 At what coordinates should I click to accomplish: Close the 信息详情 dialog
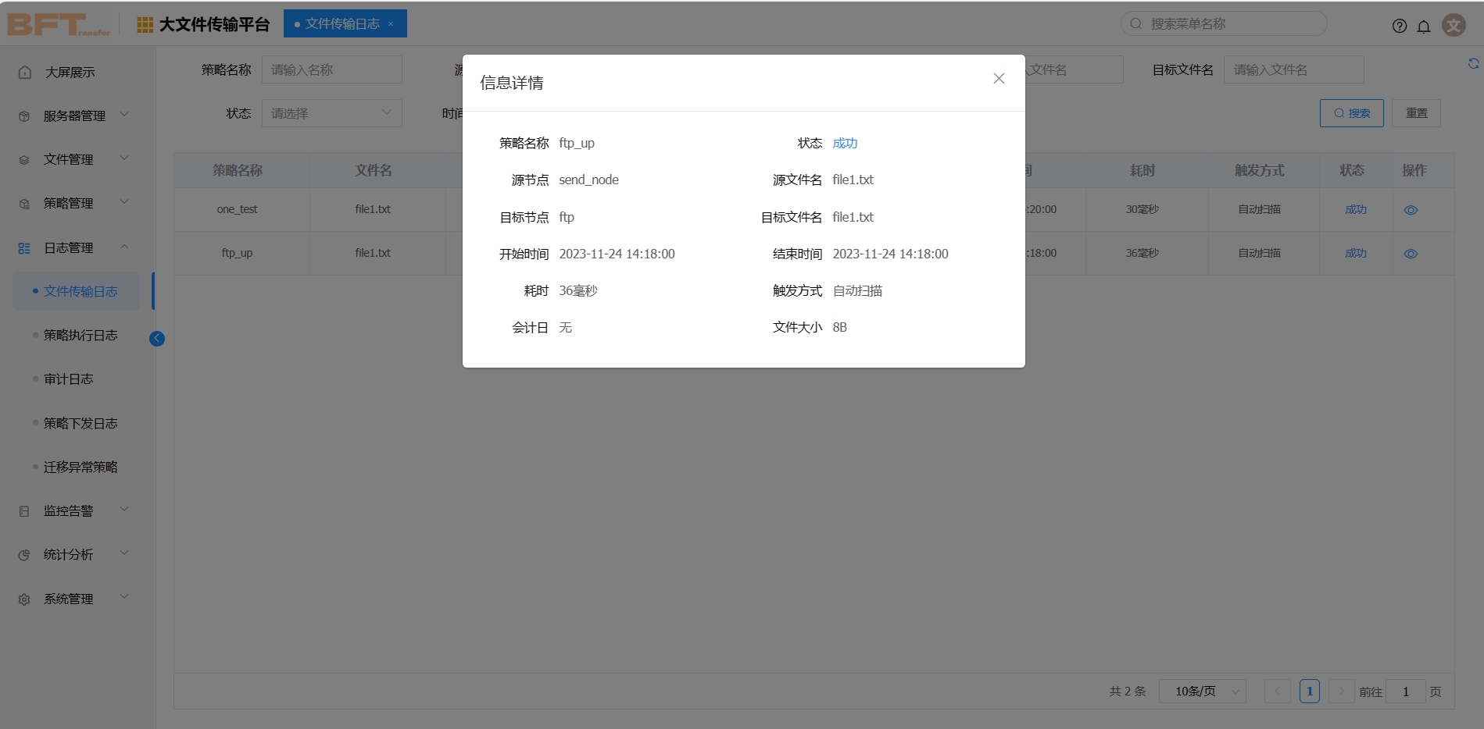pyautogui.click(x=998, y=79)
